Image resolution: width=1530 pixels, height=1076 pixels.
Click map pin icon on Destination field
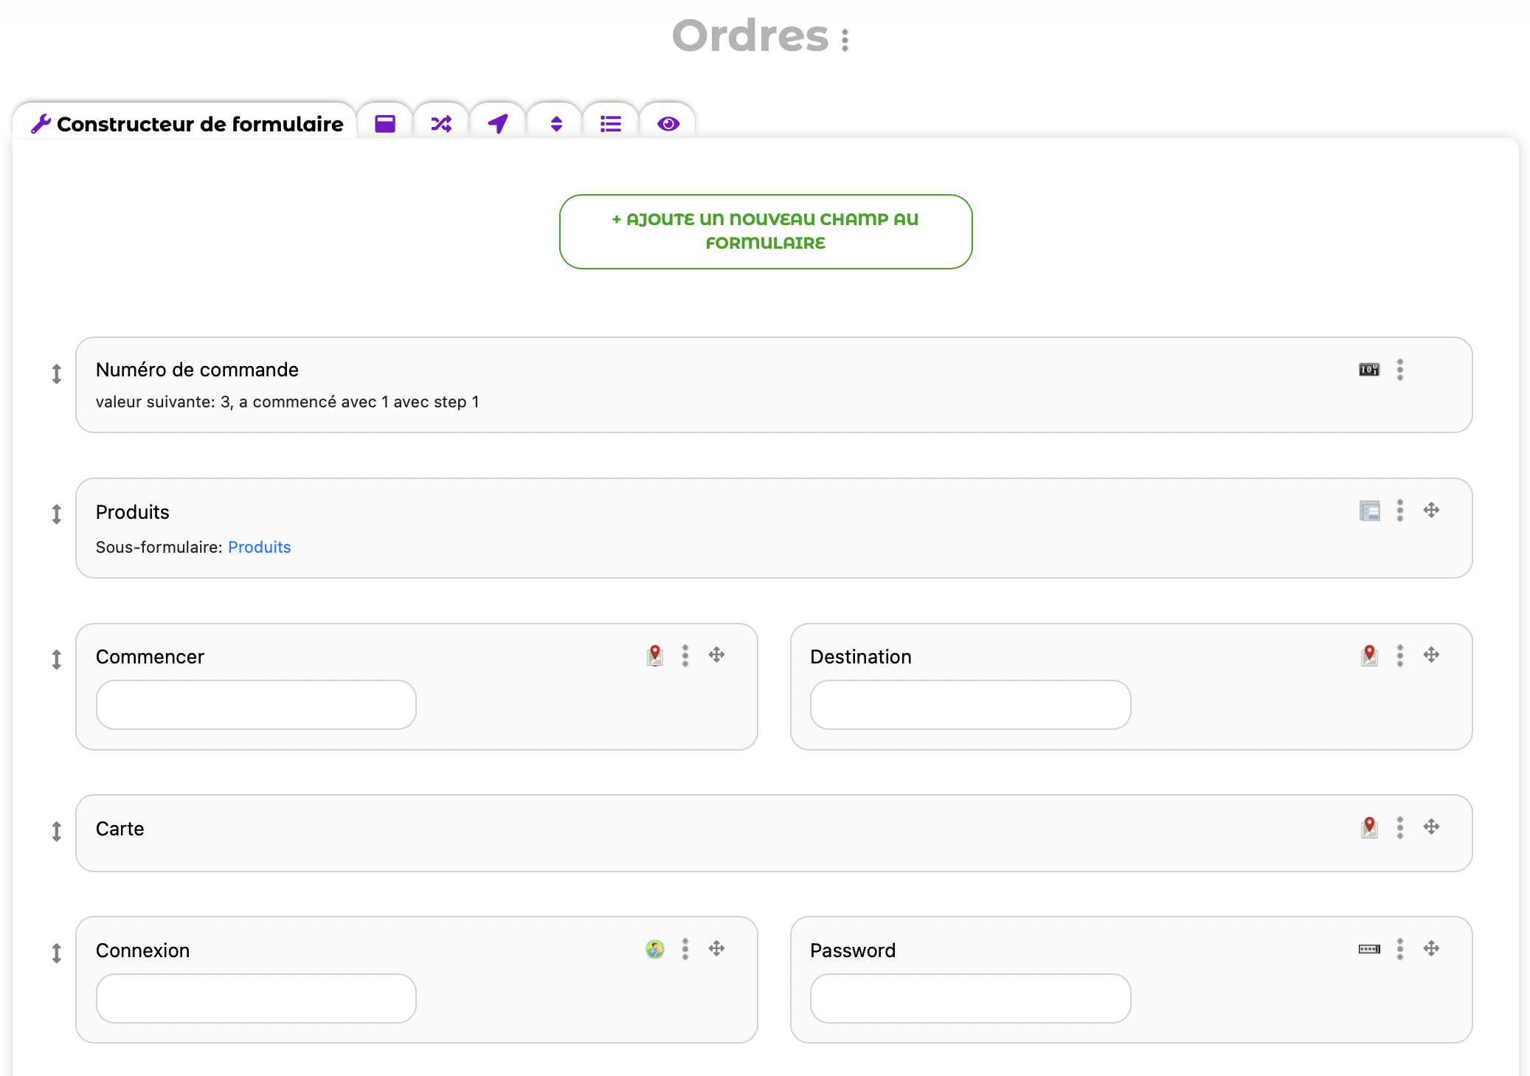(x=1370, y=655)
